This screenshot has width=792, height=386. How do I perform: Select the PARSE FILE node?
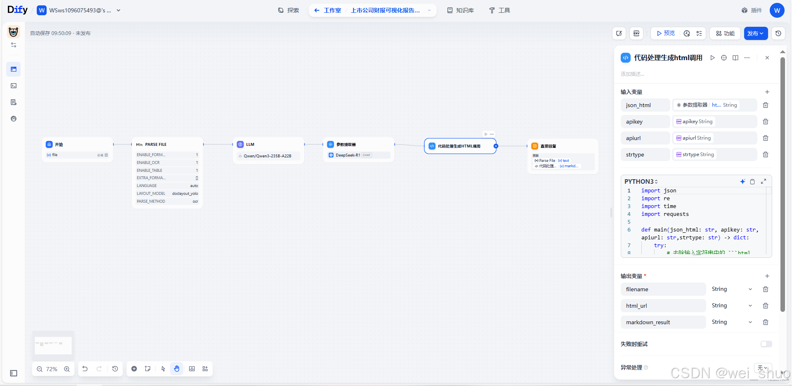pos(167,173)
